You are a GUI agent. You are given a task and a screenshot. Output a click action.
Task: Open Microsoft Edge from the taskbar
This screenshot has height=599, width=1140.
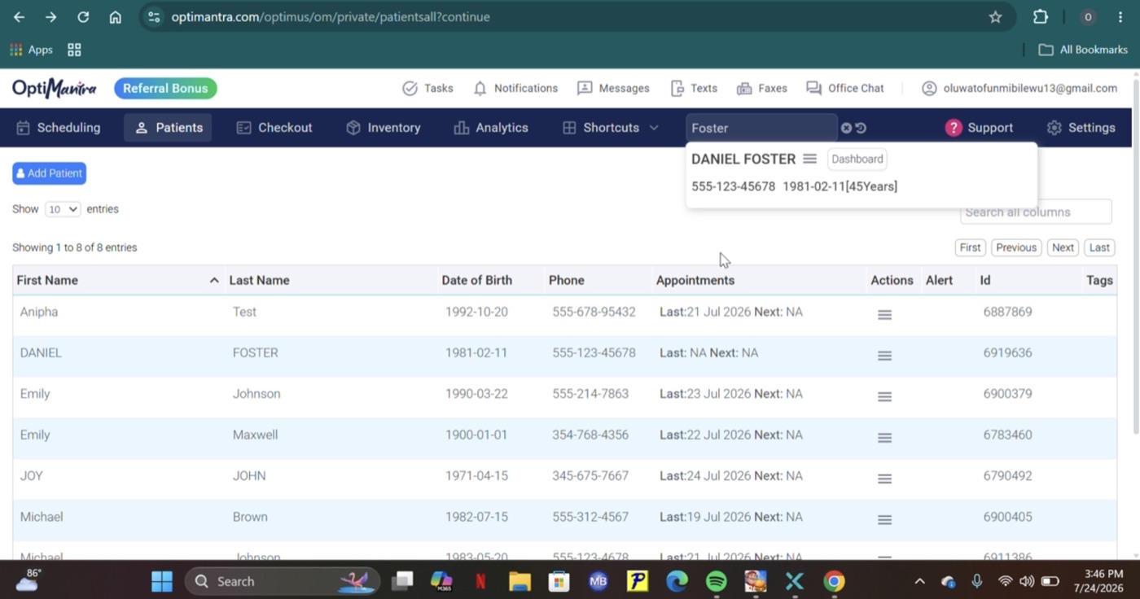677,581
